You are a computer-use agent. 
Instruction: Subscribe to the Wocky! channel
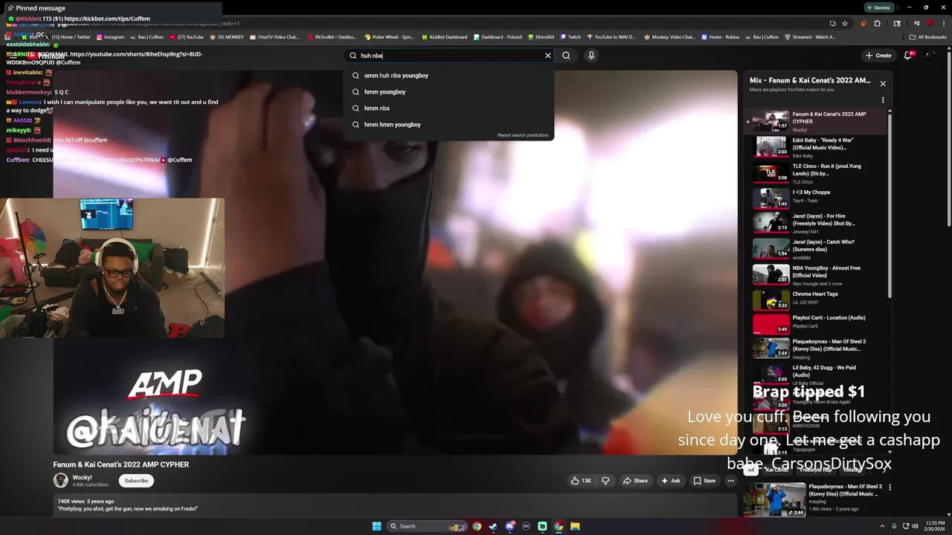tap(136, 481)
